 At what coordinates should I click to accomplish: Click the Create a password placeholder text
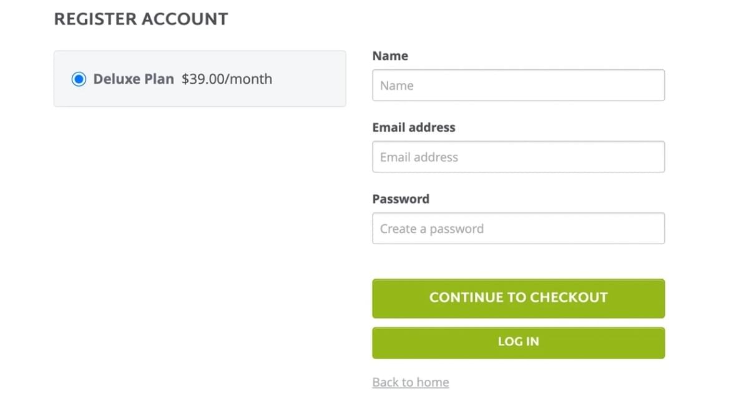tap(432, 229)
